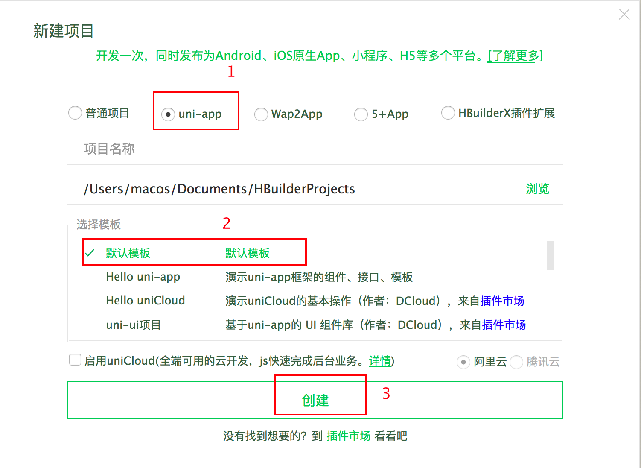The width and height of the screenshot is (641, 468).
Task: Click the 创建 button
Action: (x=315, y=400)
